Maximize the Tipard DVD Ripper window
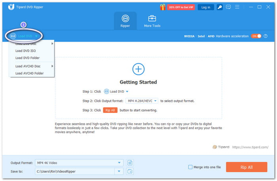 pos(259,7)
